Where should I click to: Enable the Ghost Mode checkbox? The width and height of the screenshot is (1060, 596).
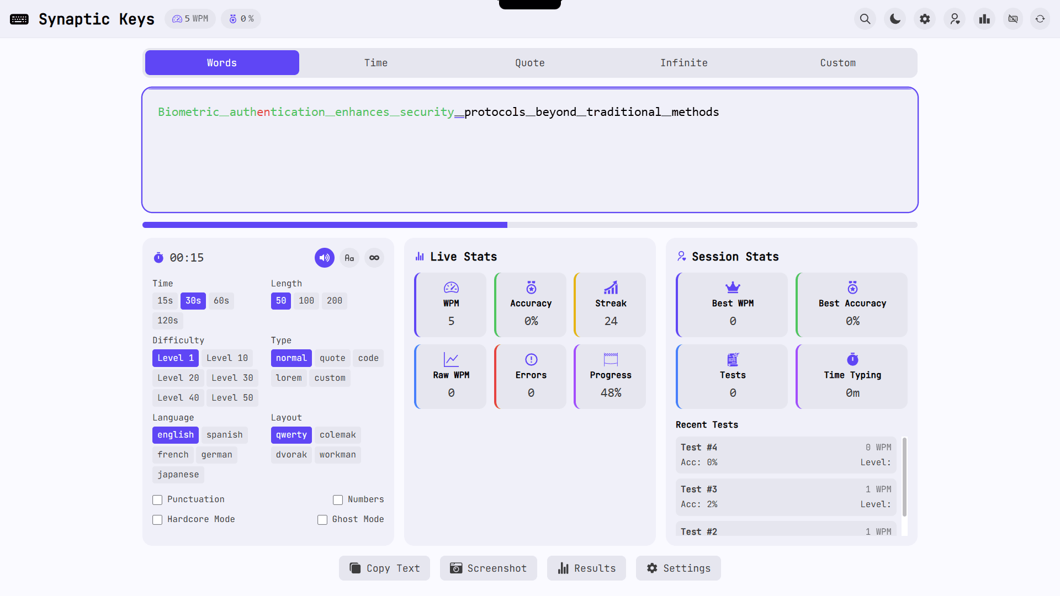click(x=322, y=520)
